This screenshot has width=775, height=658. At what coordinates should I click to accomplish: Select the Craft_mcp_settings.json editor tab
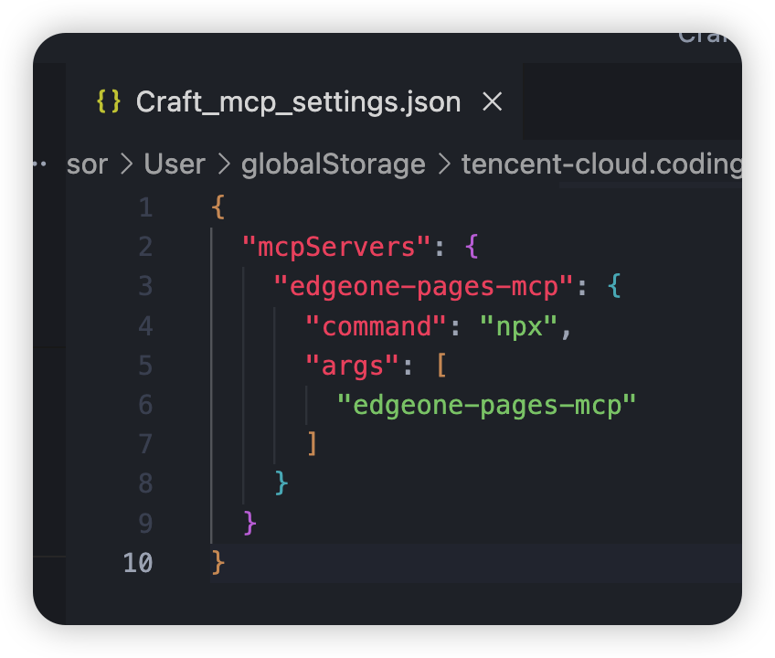[x=298, y=101]
